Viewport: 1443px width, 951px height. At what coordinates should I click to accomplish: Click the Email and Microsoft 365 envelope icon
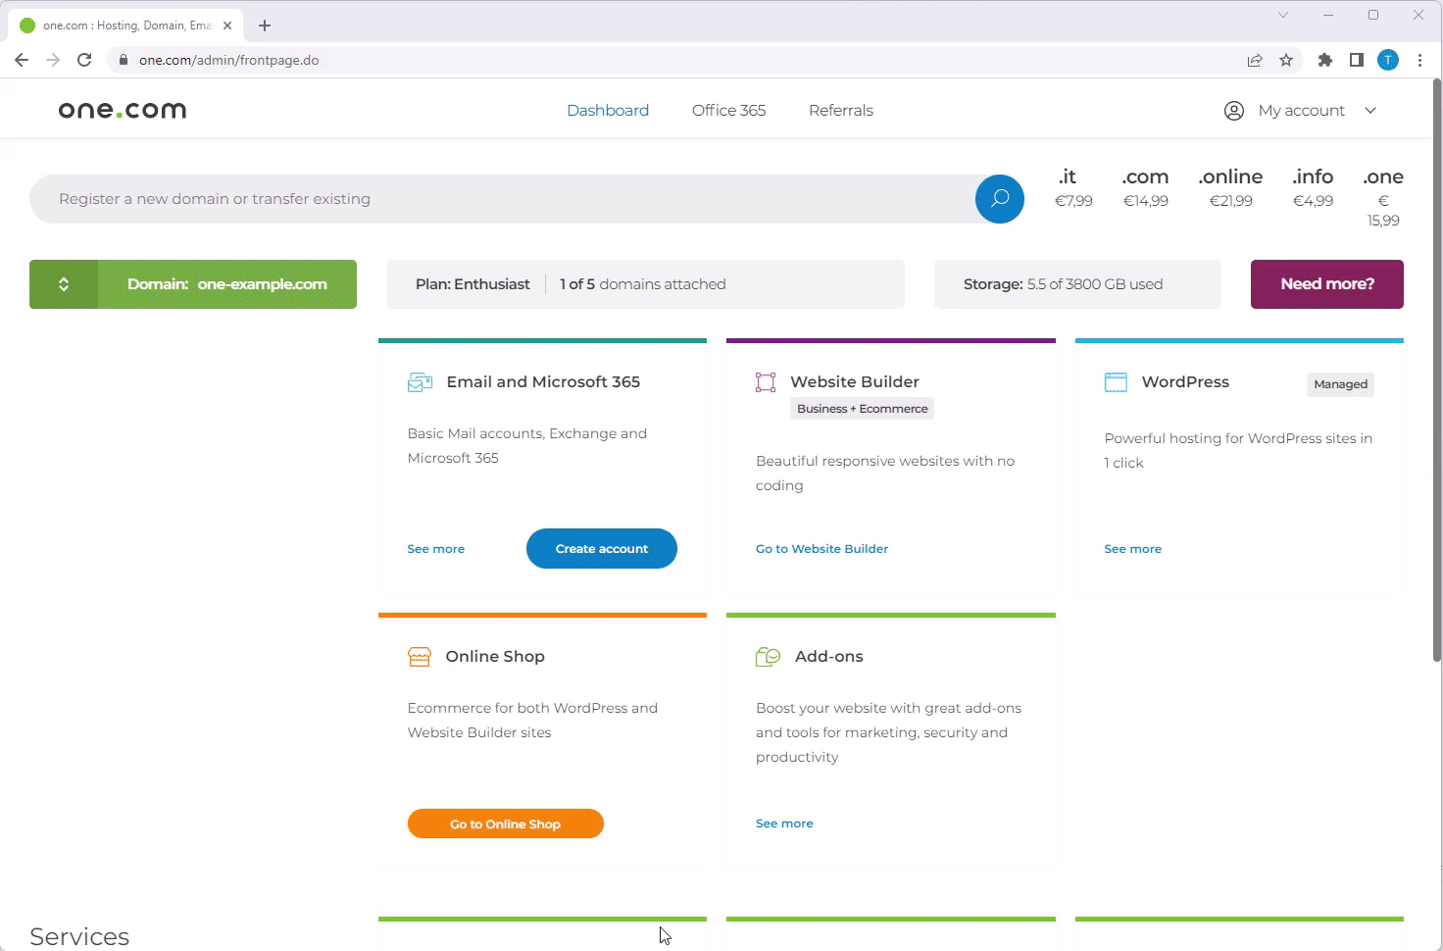(x=420, y=382)
